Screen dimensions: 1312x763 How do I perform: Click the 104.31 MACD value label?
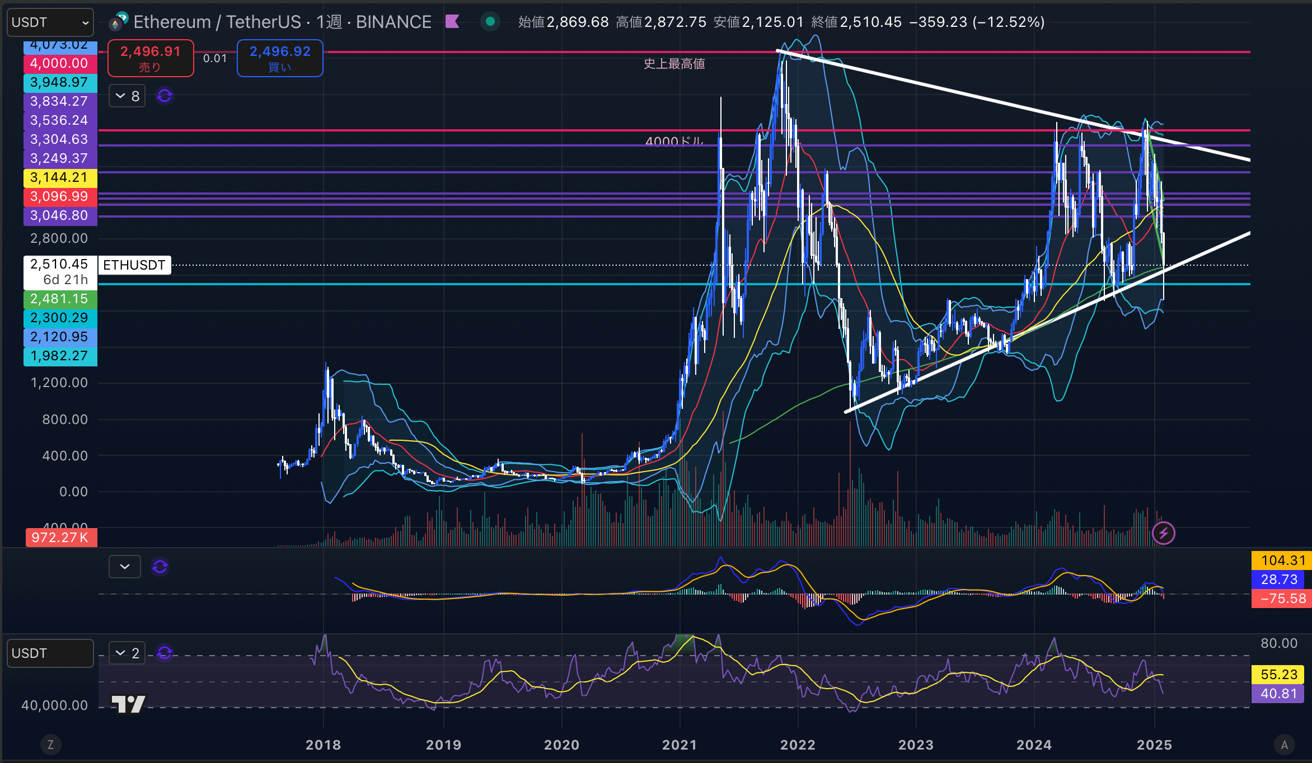[x=1282, y=561]
